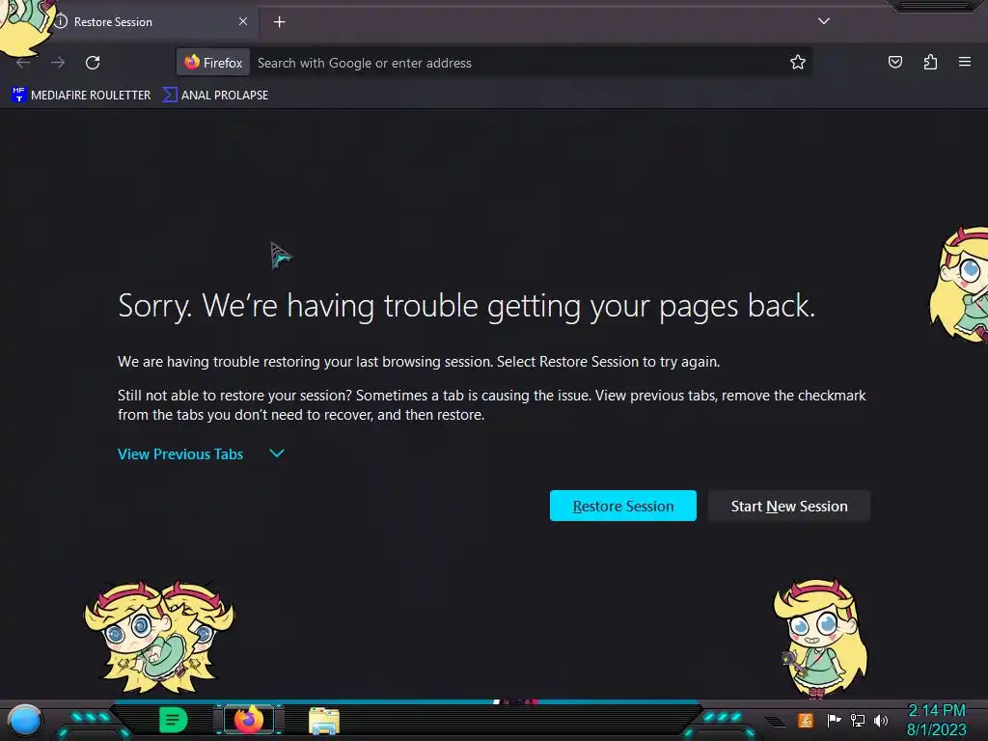Open the Action Center flag tray icon

tap(834, 720)
